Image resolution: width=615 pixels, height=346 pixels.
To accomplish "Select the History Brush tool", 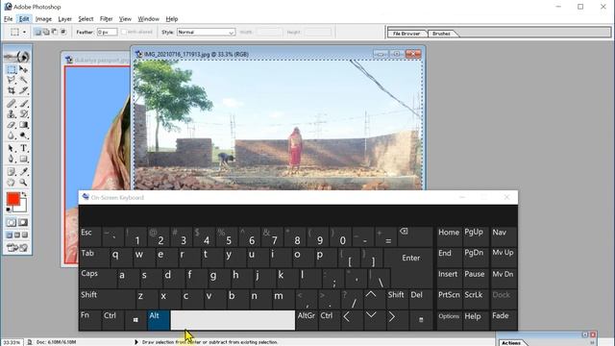I will click(x=23, y=114).
